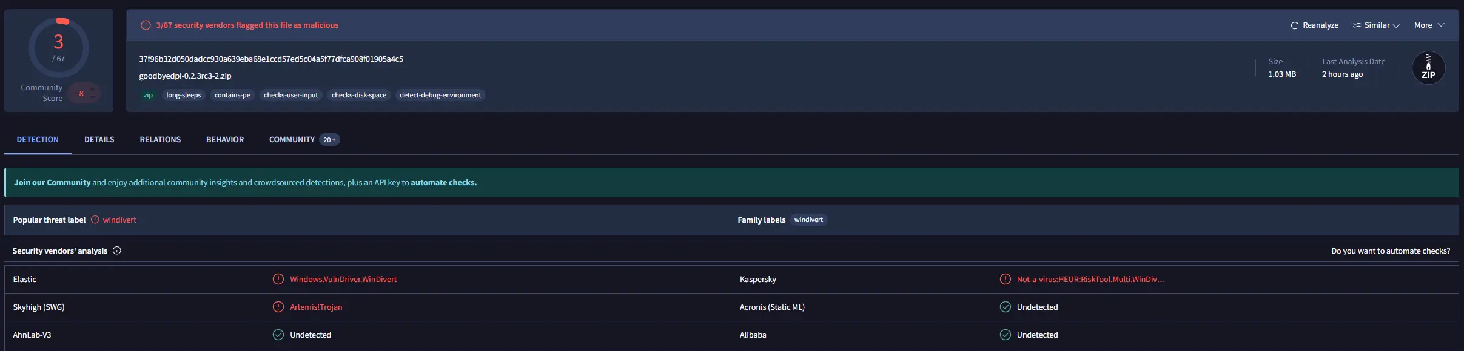1464x351 pixels.
Task: Open the BEHAVIOR tab
Action: 225,140
